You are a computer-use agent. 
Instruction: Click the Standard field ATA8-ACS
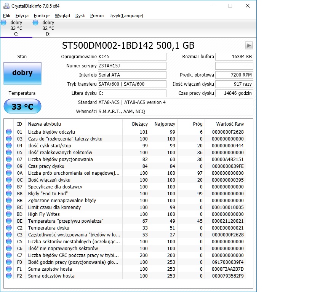point(176,102)
